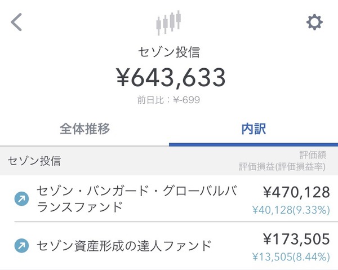Switch to the 全体推移 tab
Image resolution: width=338 pixels, height=270 pixels.
click(84, 129)
